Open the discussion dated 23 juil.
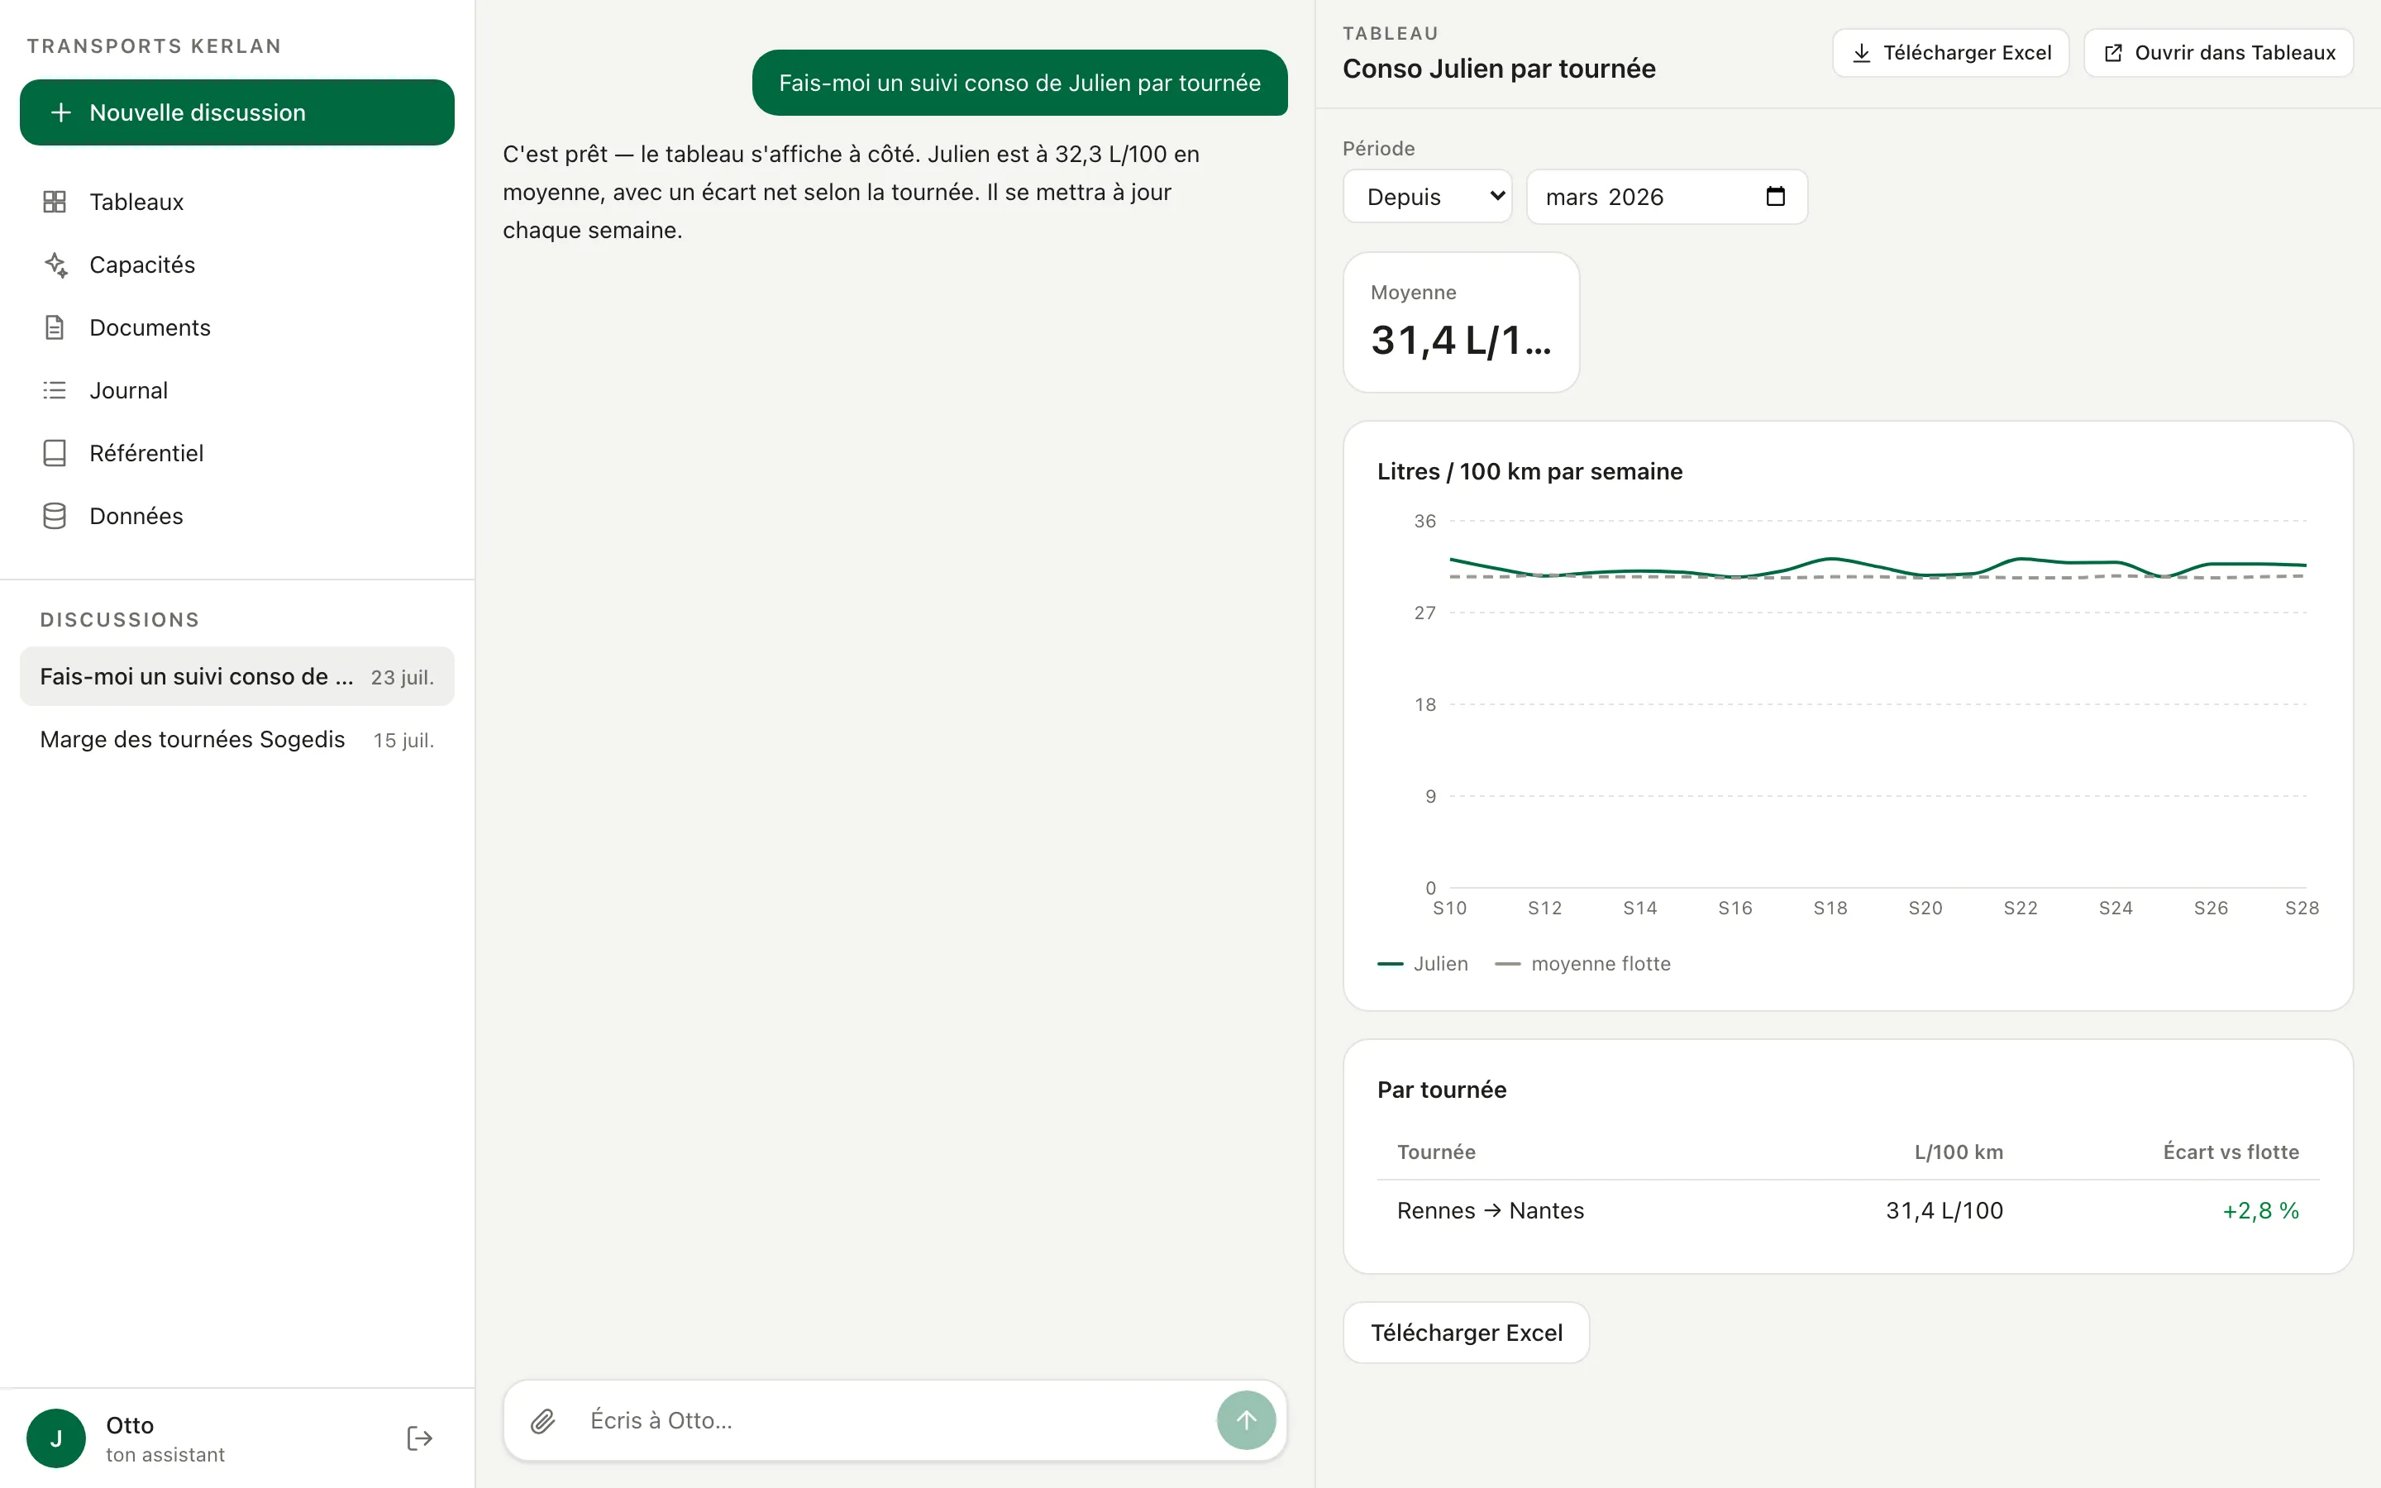 pyautogui.click(x=237, y=676)
